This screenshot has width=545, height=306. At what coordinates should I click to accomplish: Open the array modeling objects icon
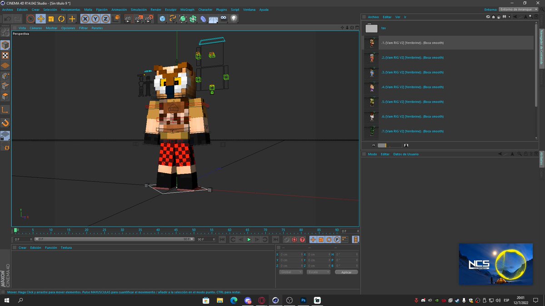pyautogui.click(x=193, y=19)
